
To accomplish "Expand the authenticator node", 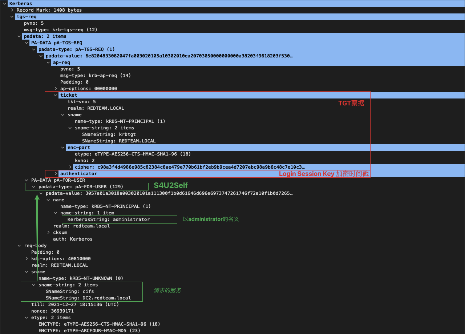I will (x=56, y=174).
